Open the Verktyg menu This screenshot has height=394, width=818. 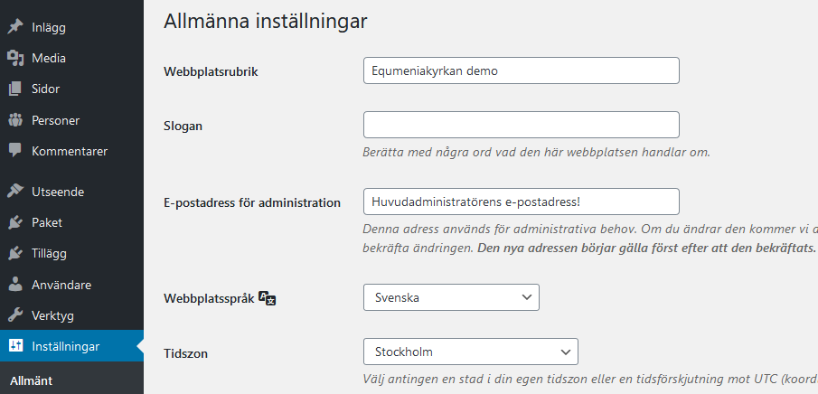[x=71, y=315]
